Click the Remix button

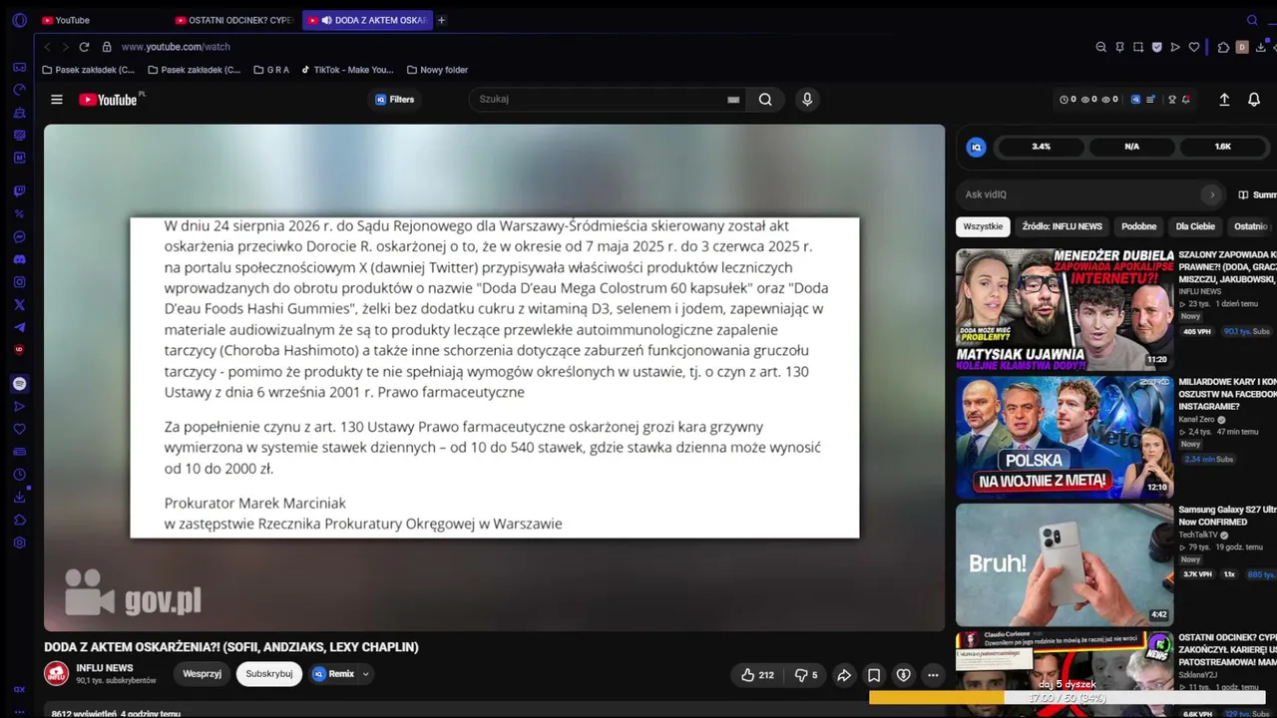click(333, 674)
